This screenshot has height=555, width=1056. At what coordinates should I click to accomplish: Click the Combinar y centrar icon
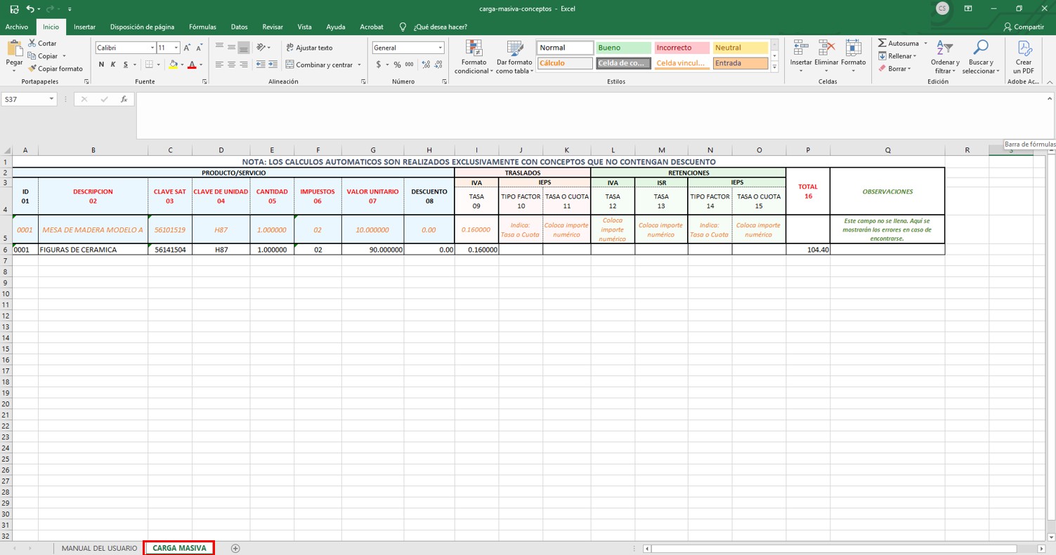click(x=290, y=65)
